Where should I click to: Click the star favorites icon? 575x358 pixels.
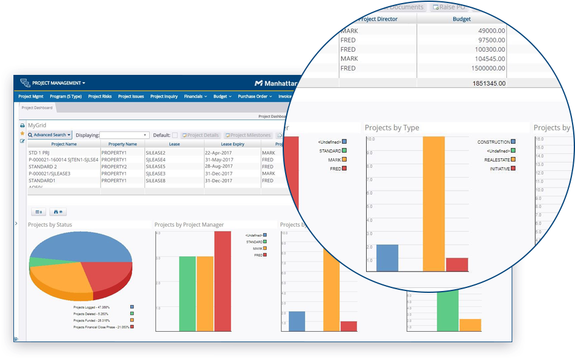(x=23, y=133)
